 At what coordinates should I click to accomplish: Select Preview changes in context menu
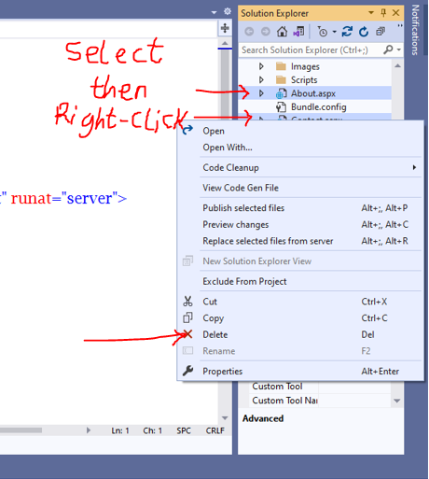point(300,224)
